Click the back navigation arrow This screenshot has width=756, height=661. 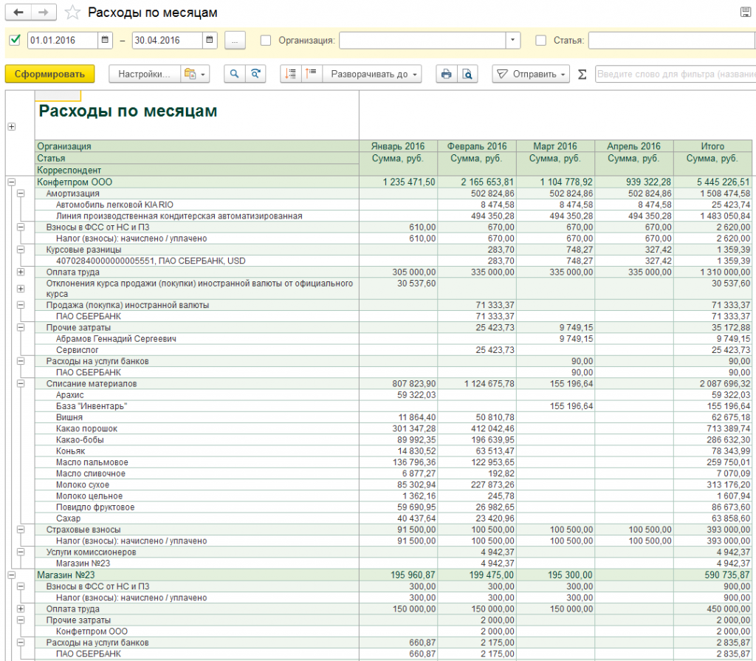coord(18,13)
